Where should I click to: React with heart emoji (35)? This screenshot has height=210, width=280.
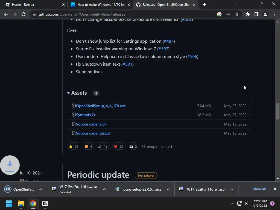click(119, 147)
